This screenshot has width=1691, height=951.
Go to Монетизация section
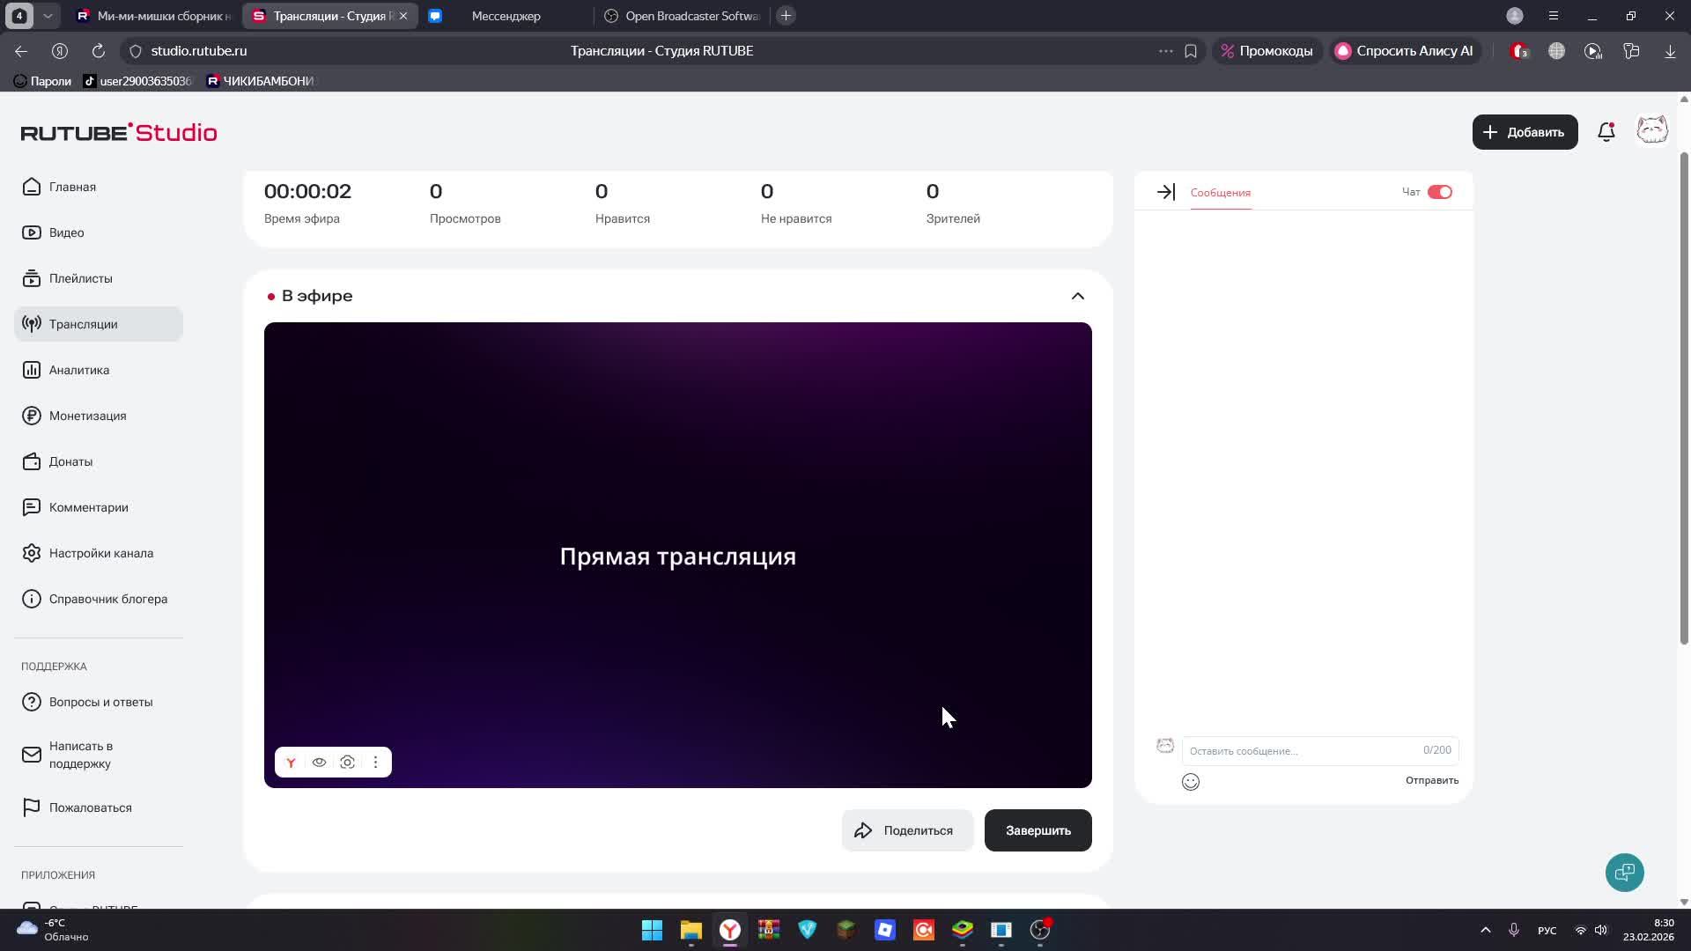[x=87, y=416]
